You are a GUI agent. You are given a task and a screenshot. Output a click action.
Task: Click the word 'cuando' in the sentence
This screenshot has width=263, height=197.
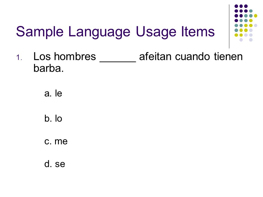point(193,56)
